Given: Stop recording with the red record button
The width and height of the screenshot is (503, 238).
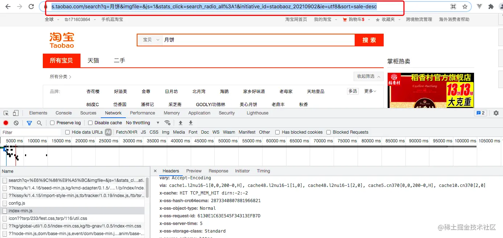Looking at the screenshot, I should click(6, 123).
